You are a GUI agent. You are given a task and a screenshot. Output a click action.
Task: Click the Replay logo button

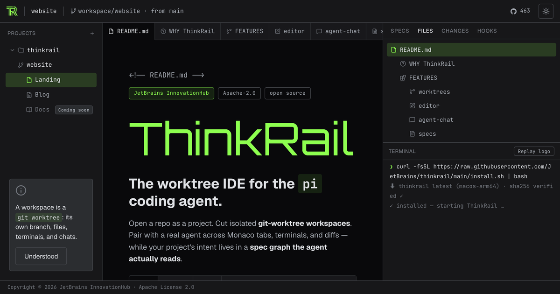point(534,151)
